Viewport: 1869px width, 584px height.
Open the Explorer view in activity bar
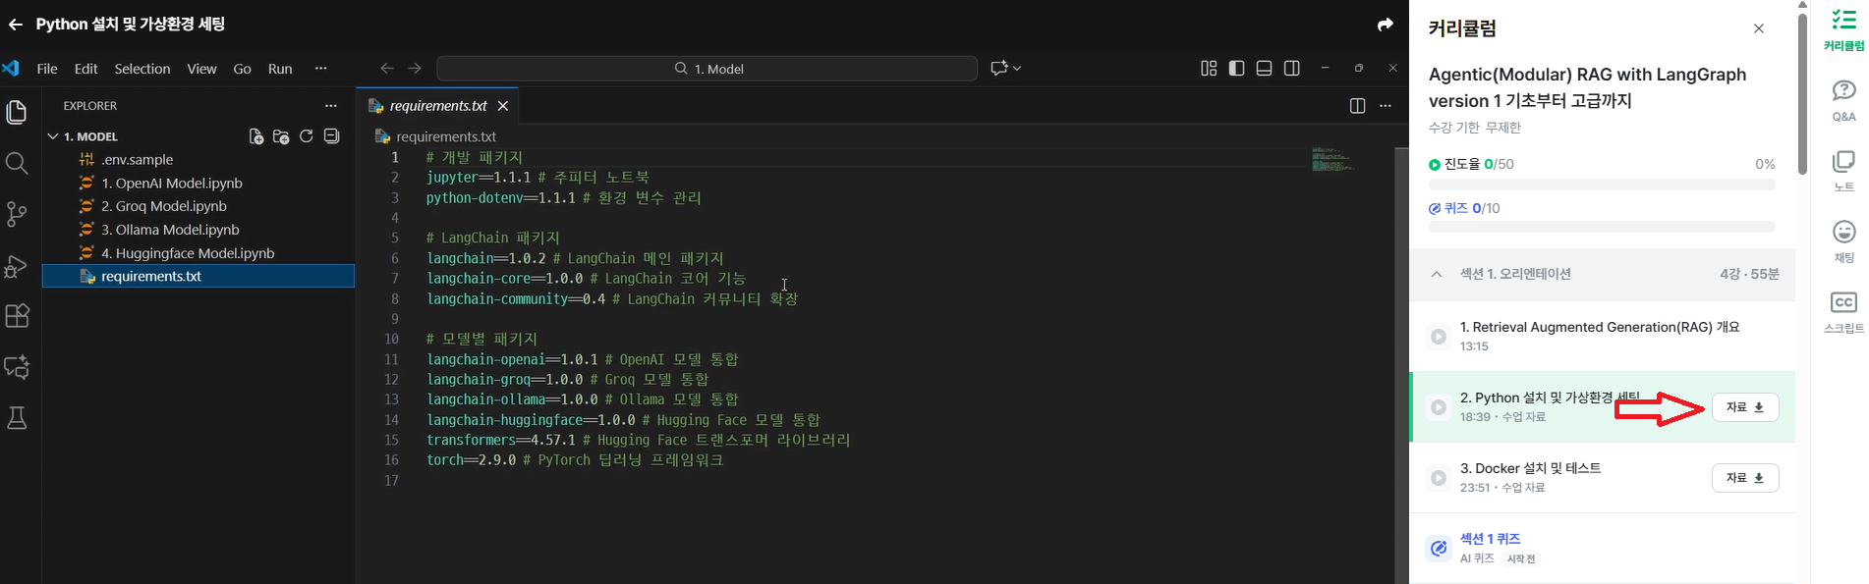(17, 112)
